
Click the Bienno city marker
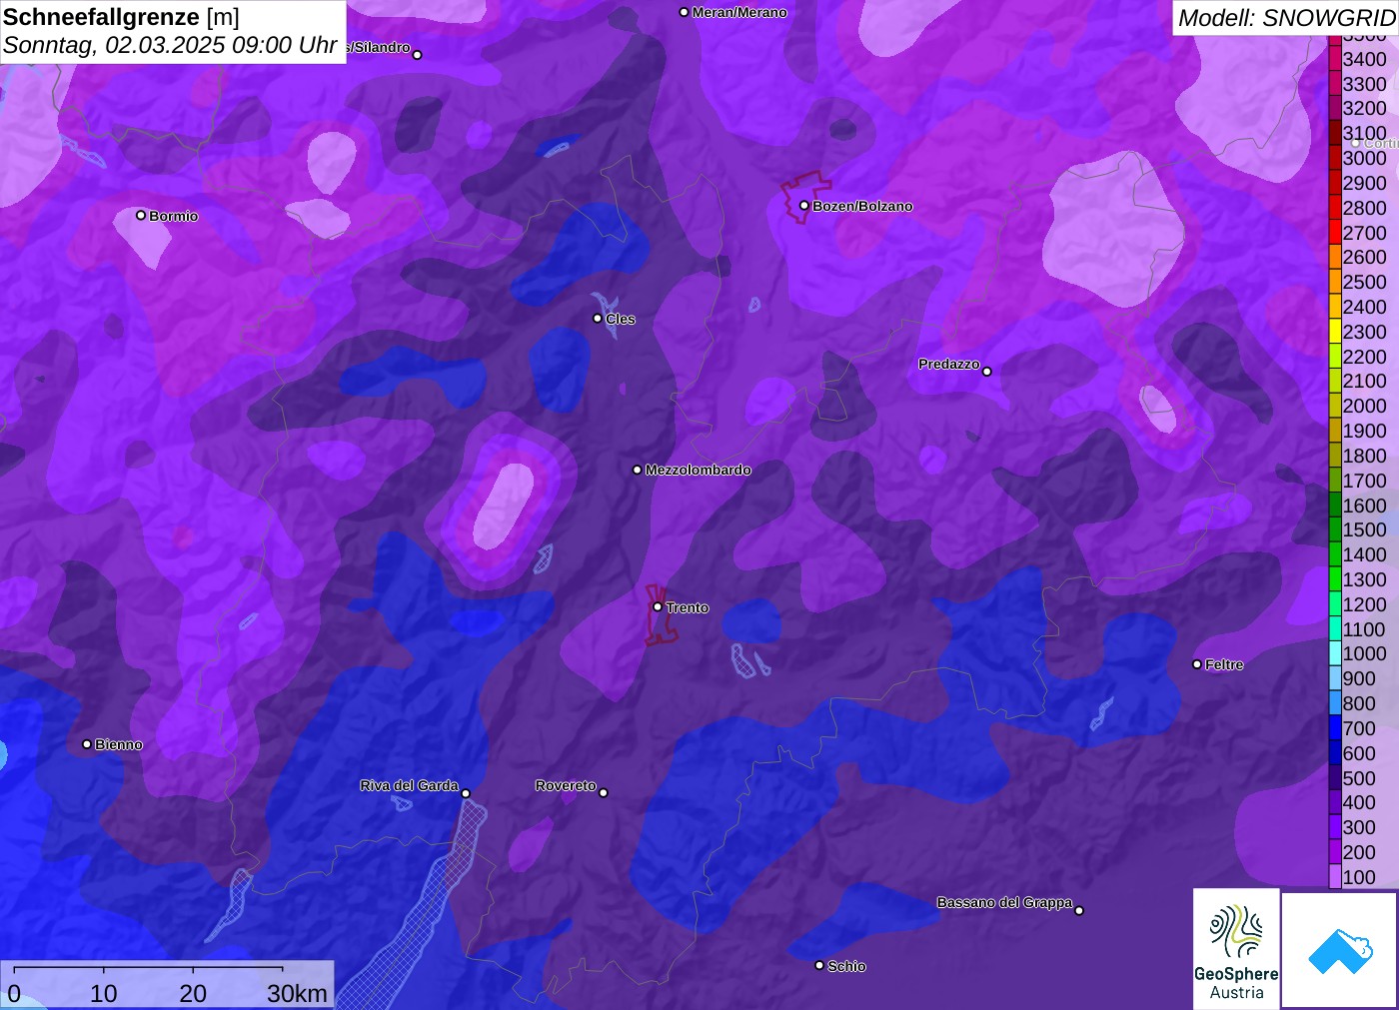click(x=87, y=744)
